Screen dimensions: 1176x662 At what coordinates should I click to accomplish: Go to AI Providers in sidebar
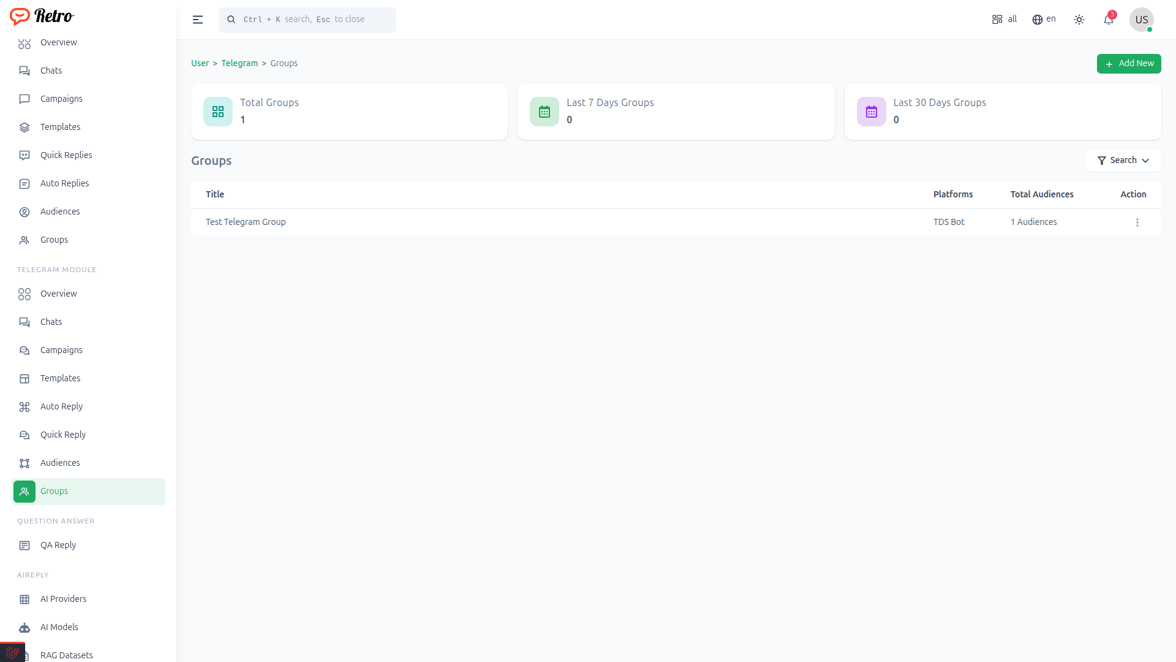tap(63, 599)
